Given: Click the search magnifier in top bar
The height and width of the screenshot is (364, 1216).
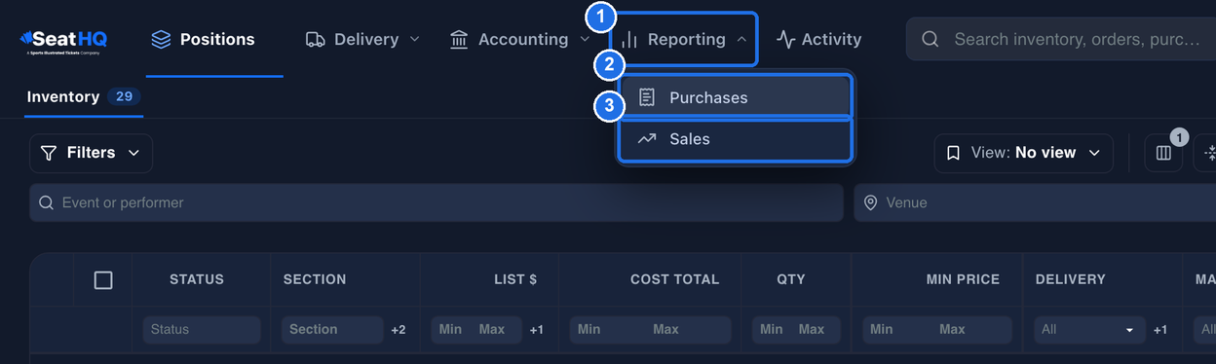Looking at the screenshot, I should click(930, 39).
